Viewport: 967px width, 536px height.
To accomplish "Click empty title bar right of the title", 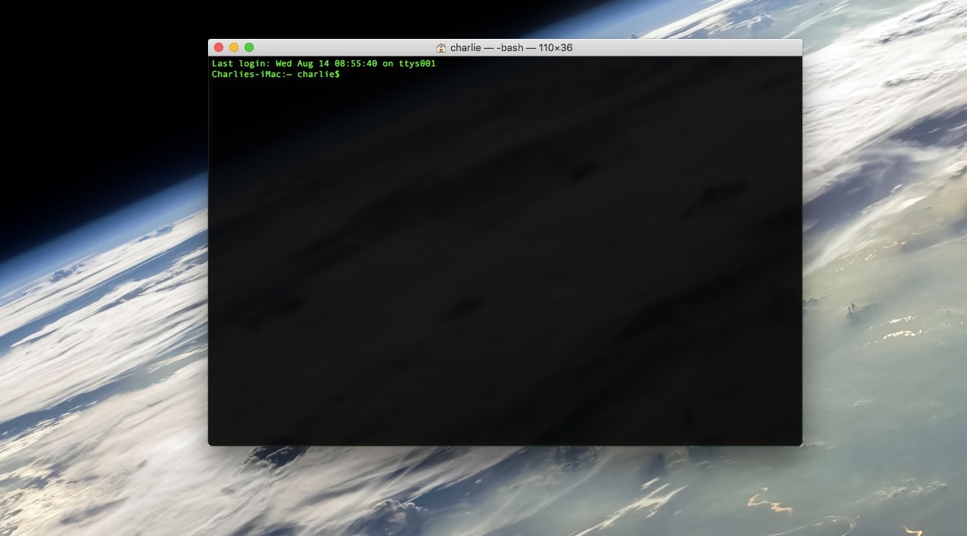I will click(686, 47).
